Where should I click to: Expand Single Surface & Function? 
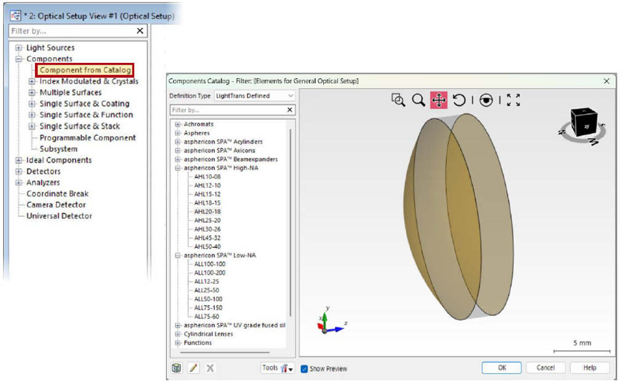coord(31,115)
